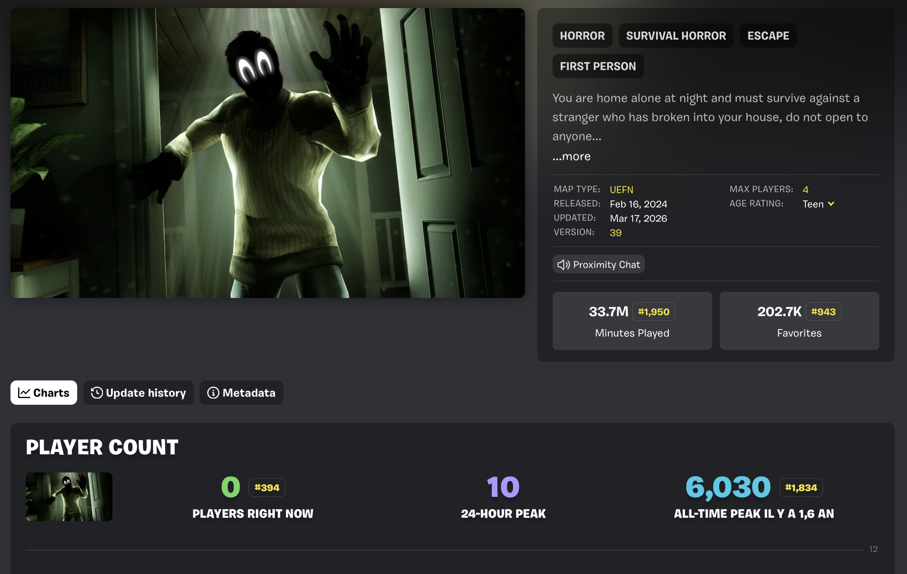Viewport: 907px width, 574px height.
Task: Click the Charts tab line-graph icon
Action: click(24, 393)
